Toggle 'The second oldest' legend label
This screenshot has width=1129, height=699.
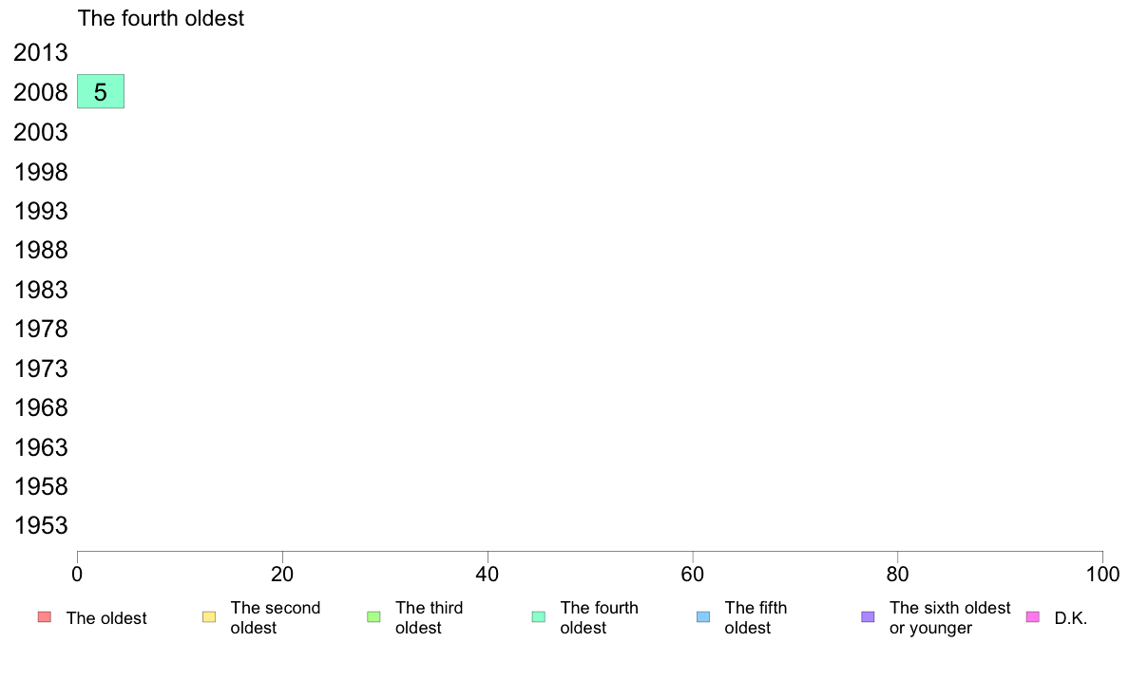click(276, 617)
